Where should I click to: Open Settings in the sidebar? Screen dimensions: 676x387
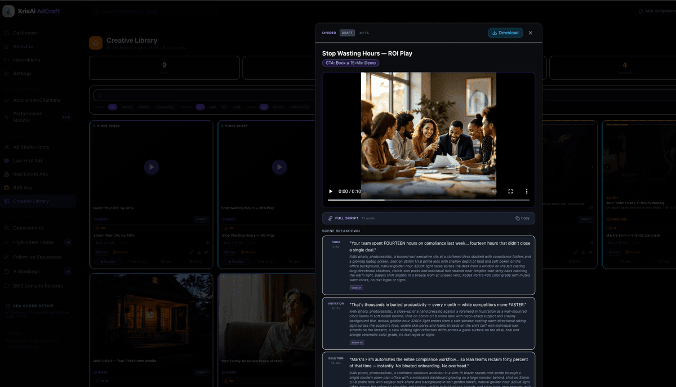coord(23,74)
